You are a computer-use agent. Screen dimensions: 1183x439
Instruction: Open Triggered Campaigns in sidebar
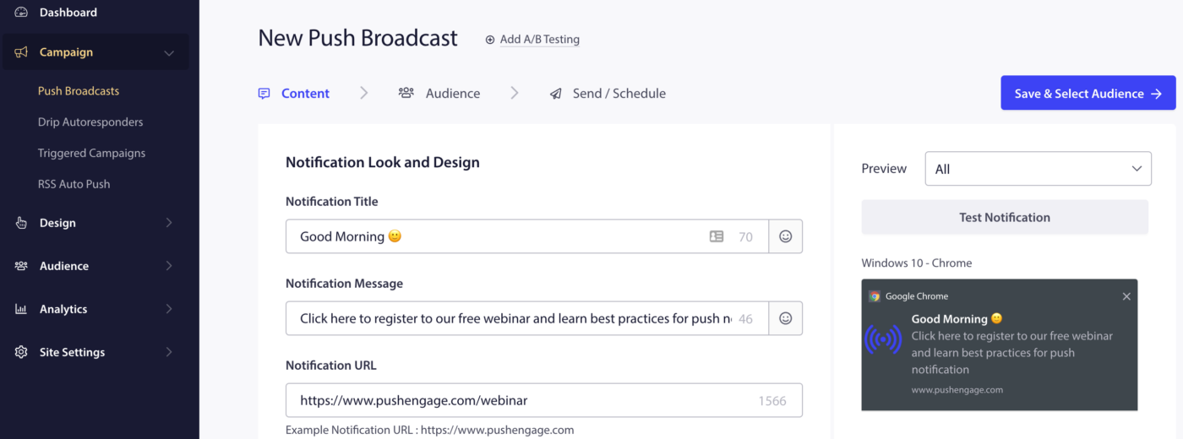pyautogui.click(x=91, y=153)
